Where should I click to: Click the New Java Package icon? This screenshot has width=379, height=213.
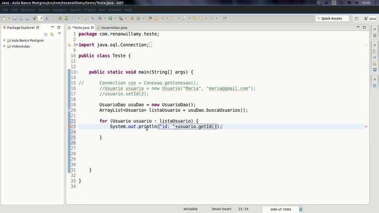click(x=132, y=18)
